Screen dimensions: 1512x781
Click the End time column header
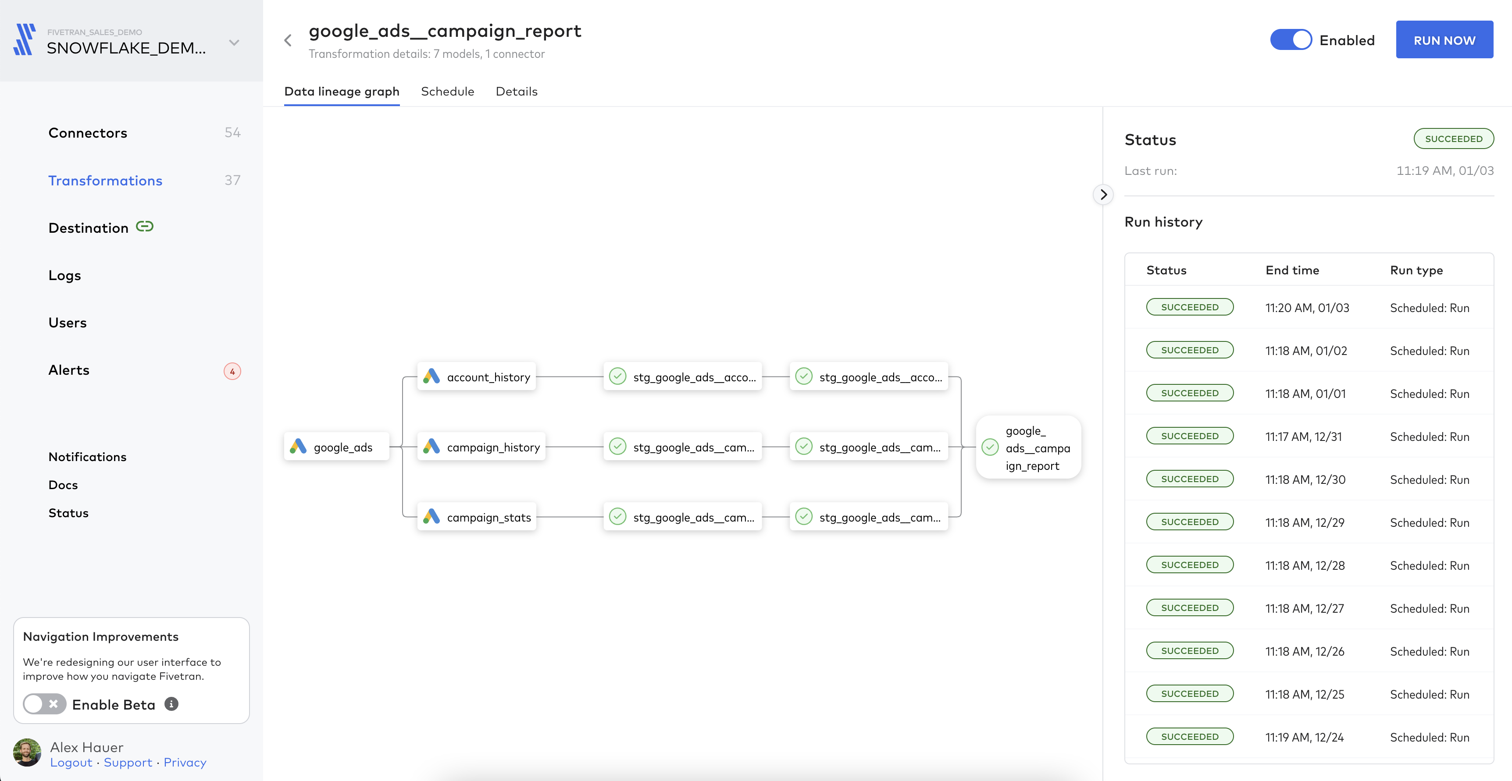(x=1292, y=270)
